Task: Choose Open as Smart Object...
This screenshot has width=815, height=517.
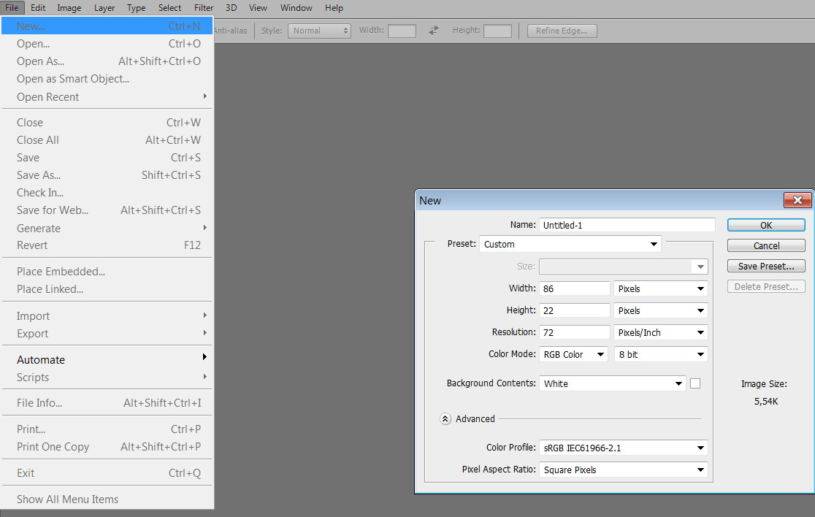Action: (x=107, y=79)
